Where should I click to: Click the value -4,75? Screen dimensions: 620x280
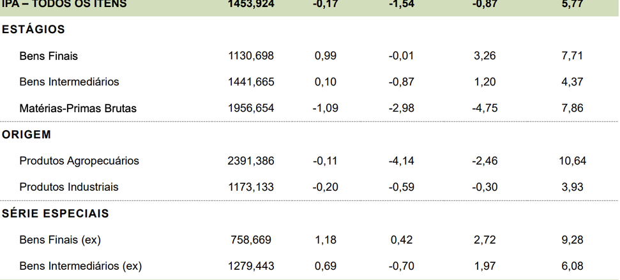[485, 108]
